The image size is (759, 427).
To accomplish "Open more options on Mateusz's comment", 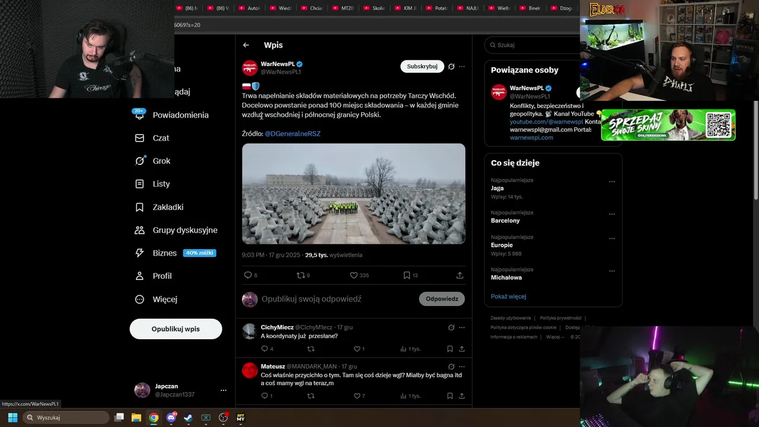I will pyautogui.click(x=462, y=367).
